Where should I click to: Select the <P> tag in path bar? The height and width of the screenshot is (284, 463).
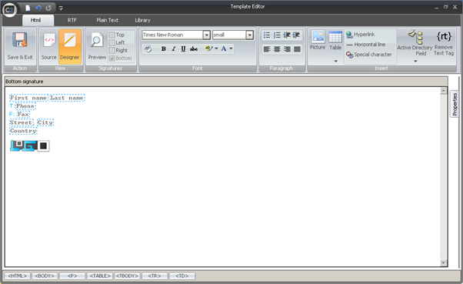click(72, 276)
